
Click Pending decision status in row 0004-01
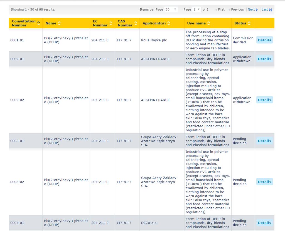pos(240,223)
